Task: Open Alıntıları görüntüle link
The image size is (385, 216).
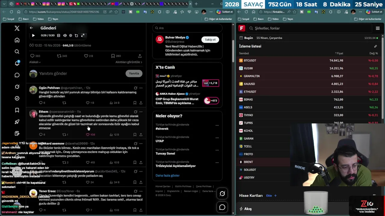Action: [129, 62]
